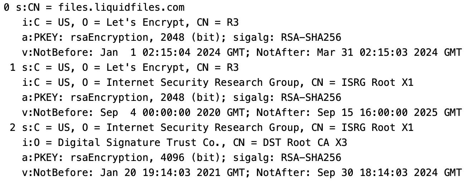This screenshot has width=473, height=181.
Task: Click "ISRG Root X1" in certificate 1 issuer line
Action: pyautogui.click(x=377, y=83)
